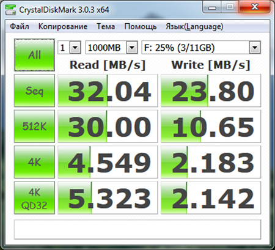Click the Seq write result 23.80

point(211,90)
